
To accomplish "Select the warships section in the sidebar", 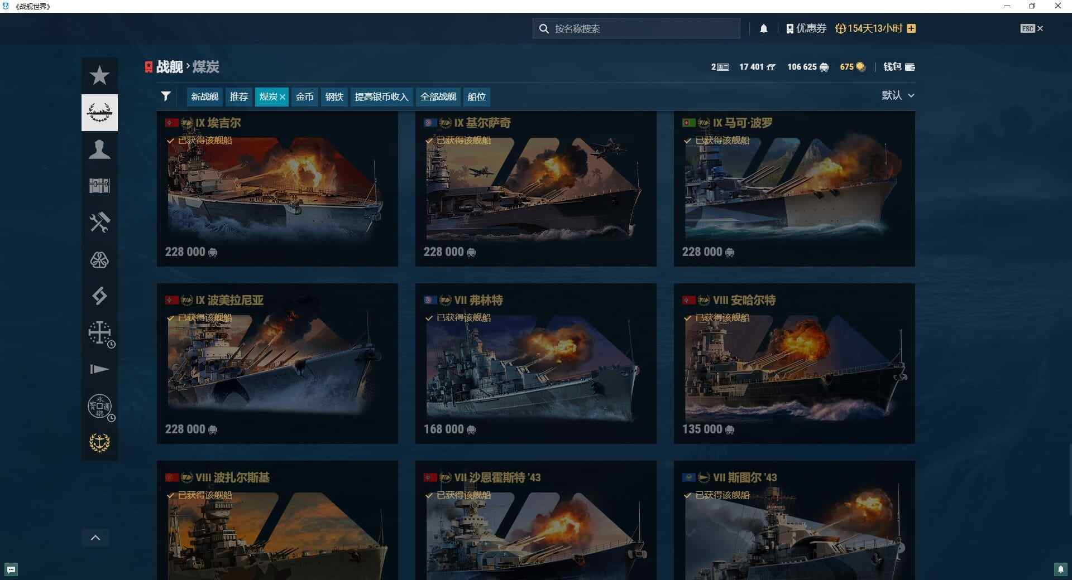I will click(99, 112).
